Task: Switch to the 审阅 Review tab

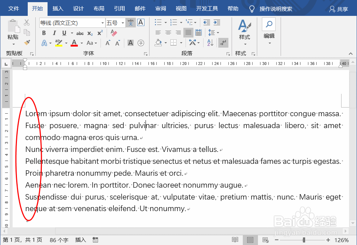Action: pyautogui.click(x=161, y=9)
